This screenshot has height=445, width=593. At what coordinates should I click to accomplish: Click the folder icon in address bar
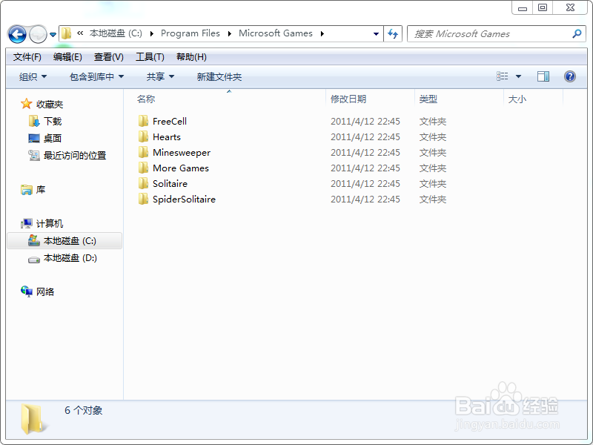tap(67, 33)
